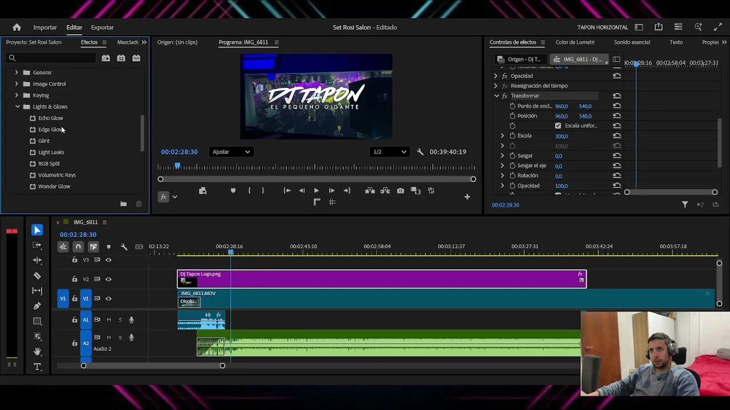Play the program monitor
Viewport: 730px width, 410px height.
(317, 191)
